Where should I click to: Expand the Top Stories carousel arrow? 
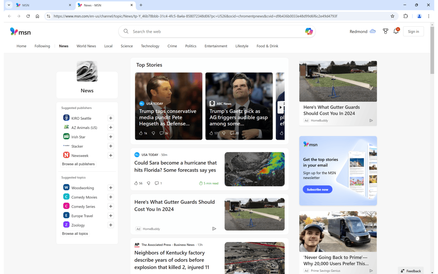pos(280,107)
